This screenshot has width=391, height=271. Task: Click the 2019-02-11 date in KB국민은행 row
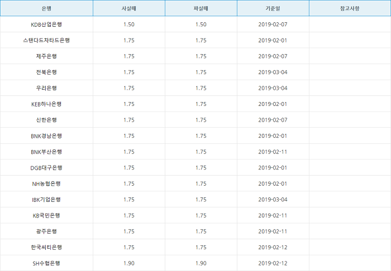click(x=273, y=215)
